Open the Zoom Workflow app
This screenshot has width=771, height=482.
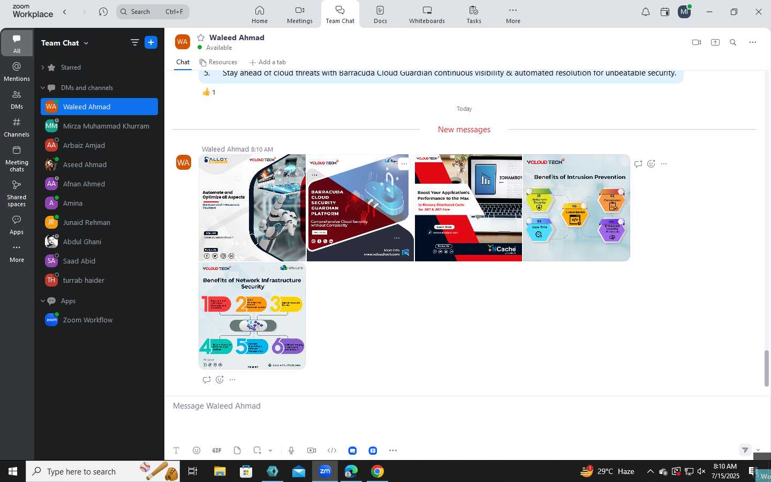(x=99, y=320)
